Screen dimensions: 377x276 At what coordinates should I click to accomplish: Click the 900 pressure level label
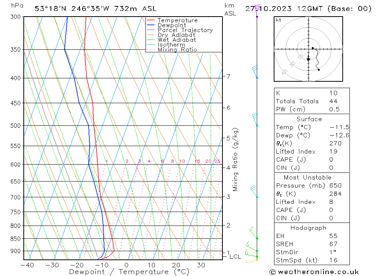click(15, 251)
